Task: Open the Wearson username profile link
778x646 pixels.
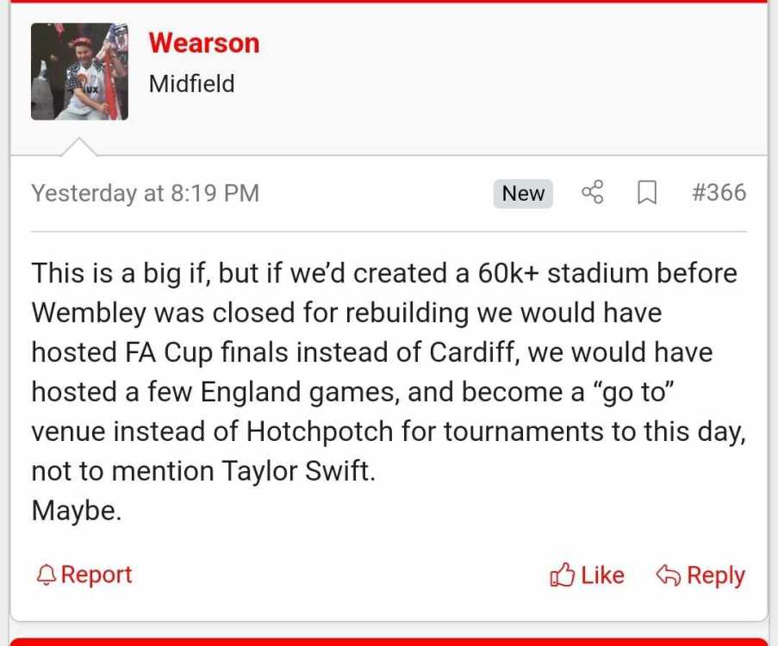Action: (204, 43)
